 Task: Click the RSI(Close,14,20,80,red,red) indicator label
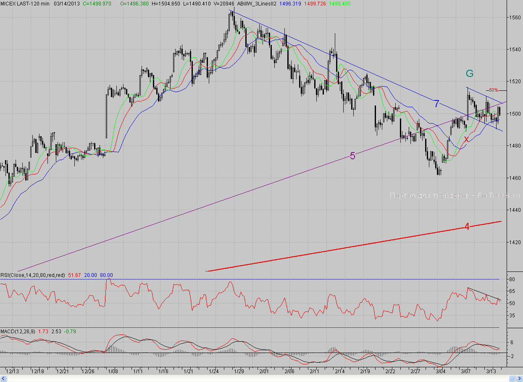(x=33, y=275)
